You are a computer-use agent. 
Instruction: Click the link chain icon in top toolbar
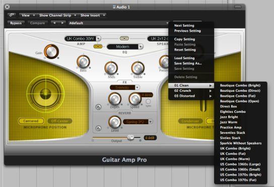pos(12,15)
